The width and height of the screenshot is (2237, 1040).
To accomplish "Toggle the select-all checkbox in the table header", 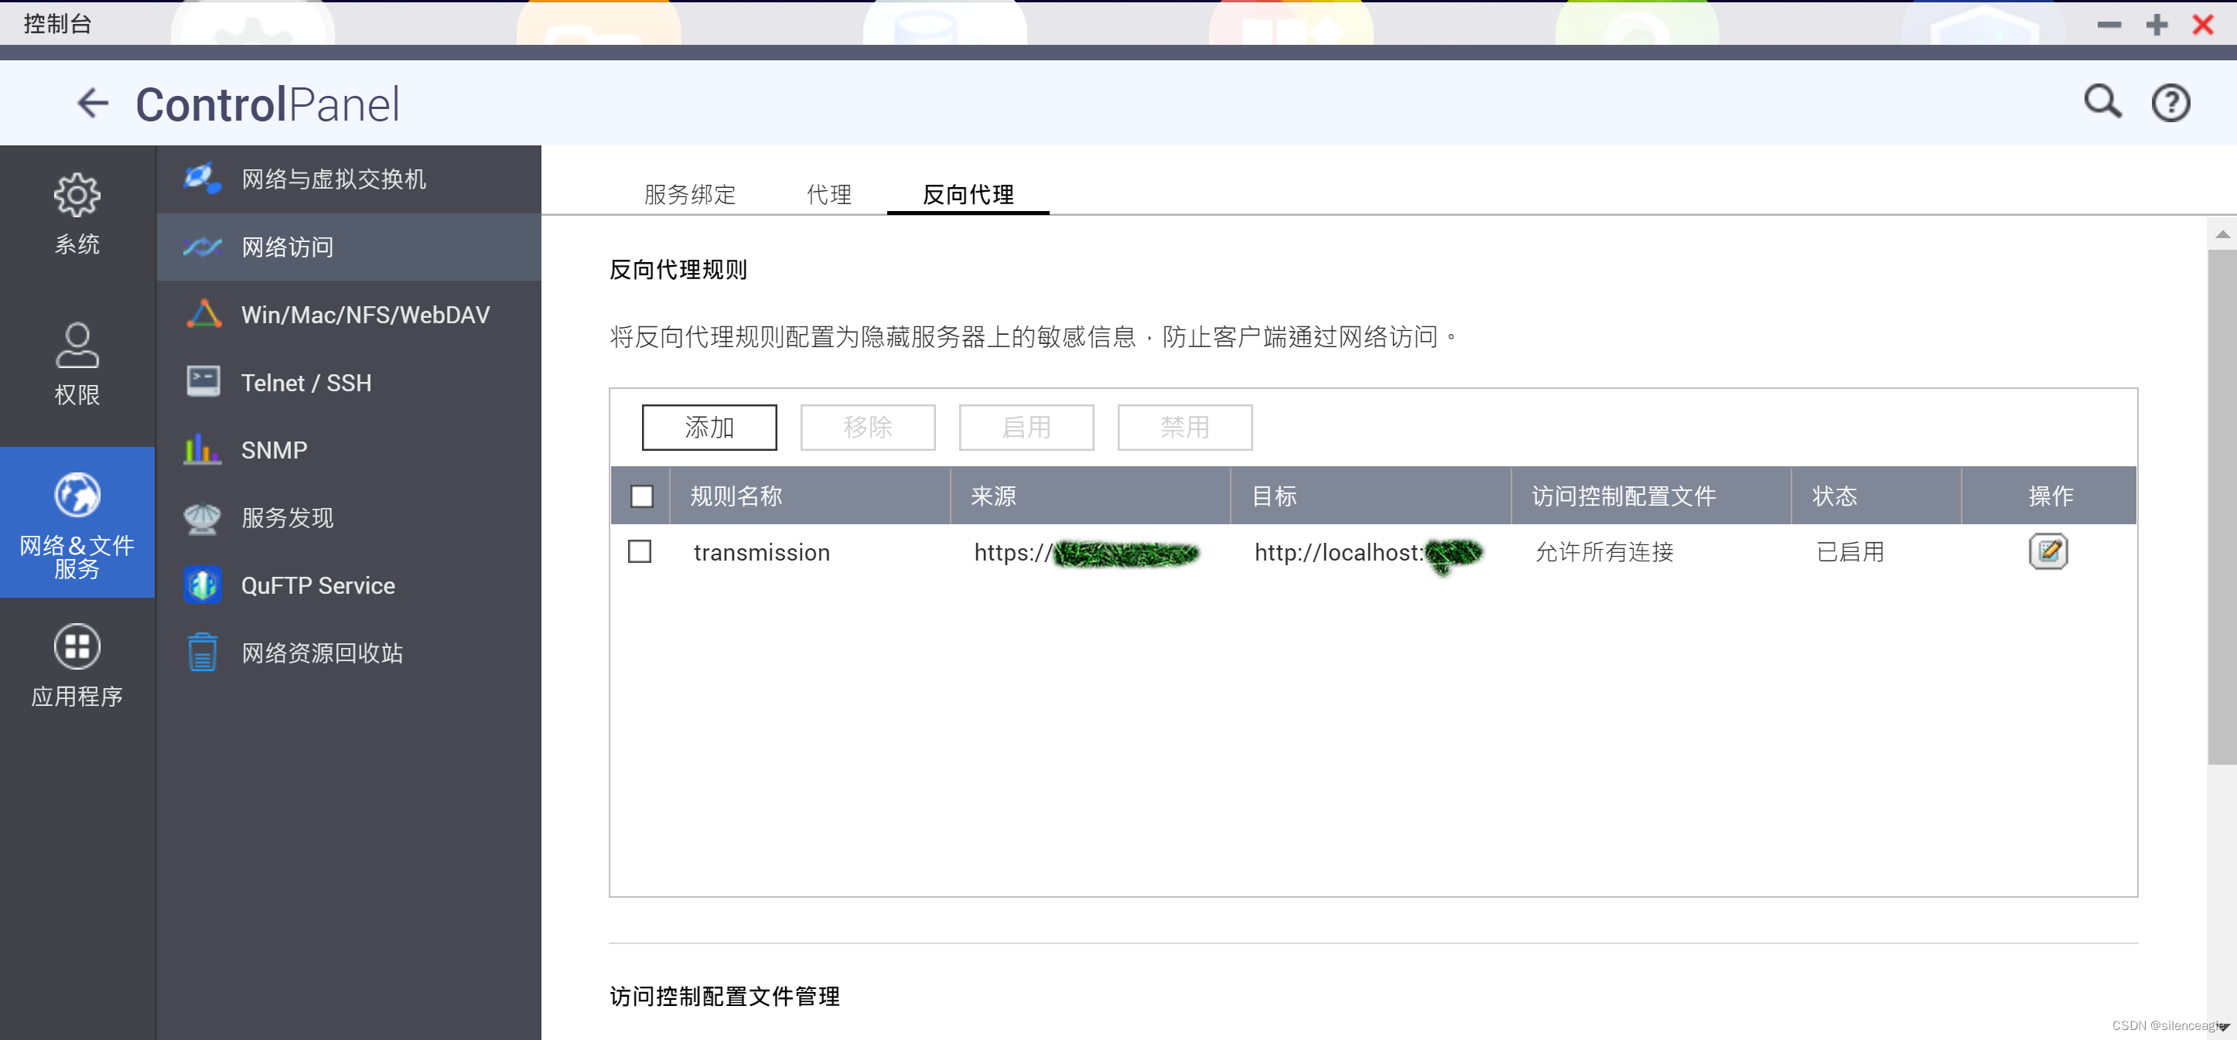I will (x=643, y=496).
